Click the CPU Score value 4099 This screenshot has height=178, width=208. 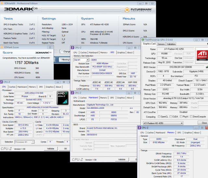point(38,77)
